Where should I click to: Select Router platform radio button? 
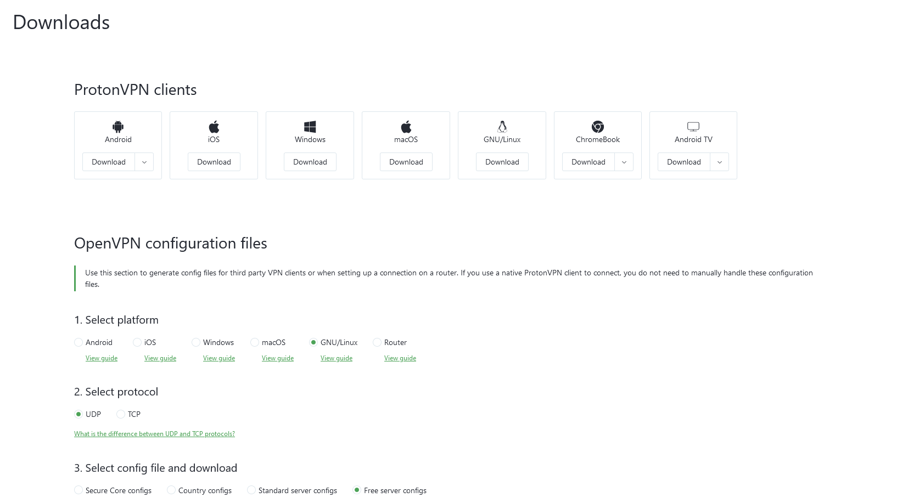(377, 342)
